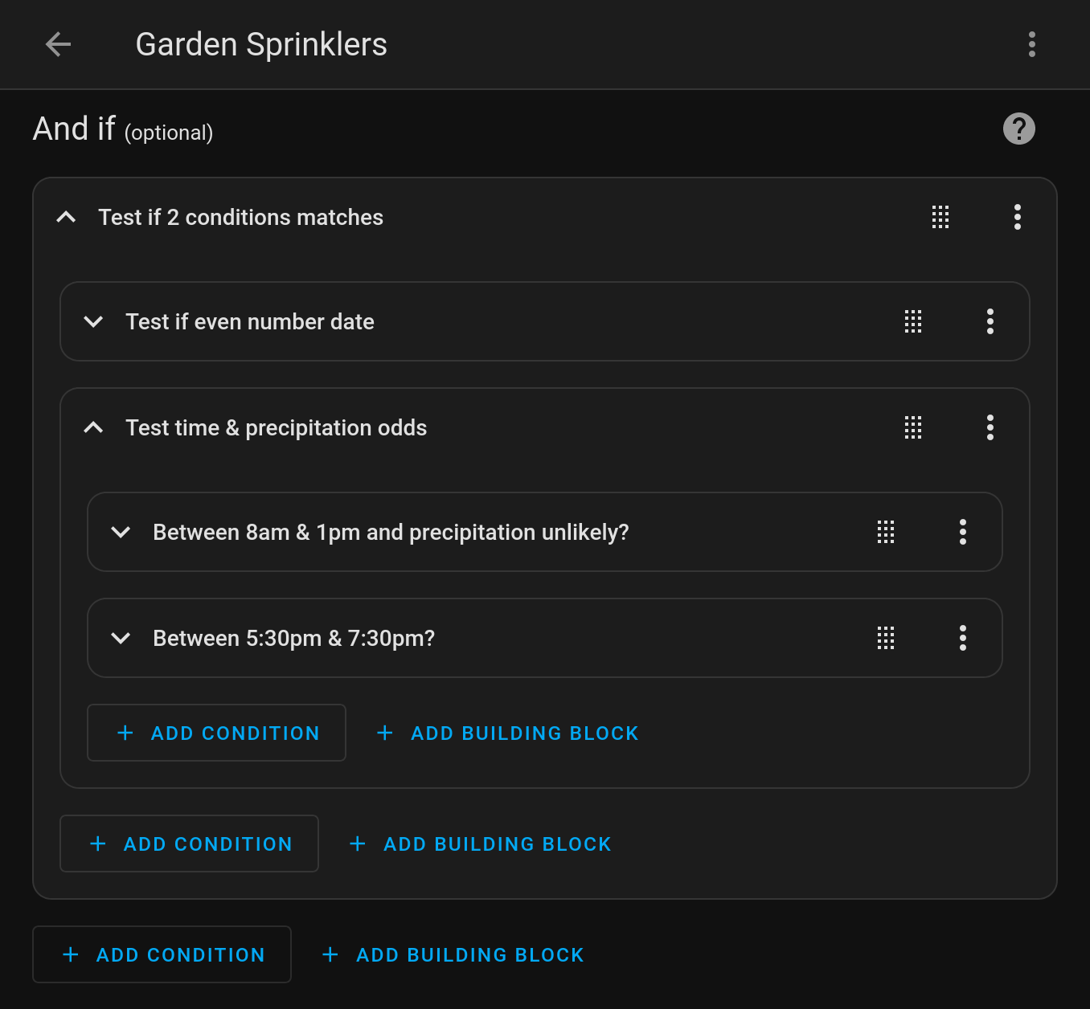Click drag handle for 'Test if even number date'
This screenshot has width=1090, height=1009.
click(913, 321)
